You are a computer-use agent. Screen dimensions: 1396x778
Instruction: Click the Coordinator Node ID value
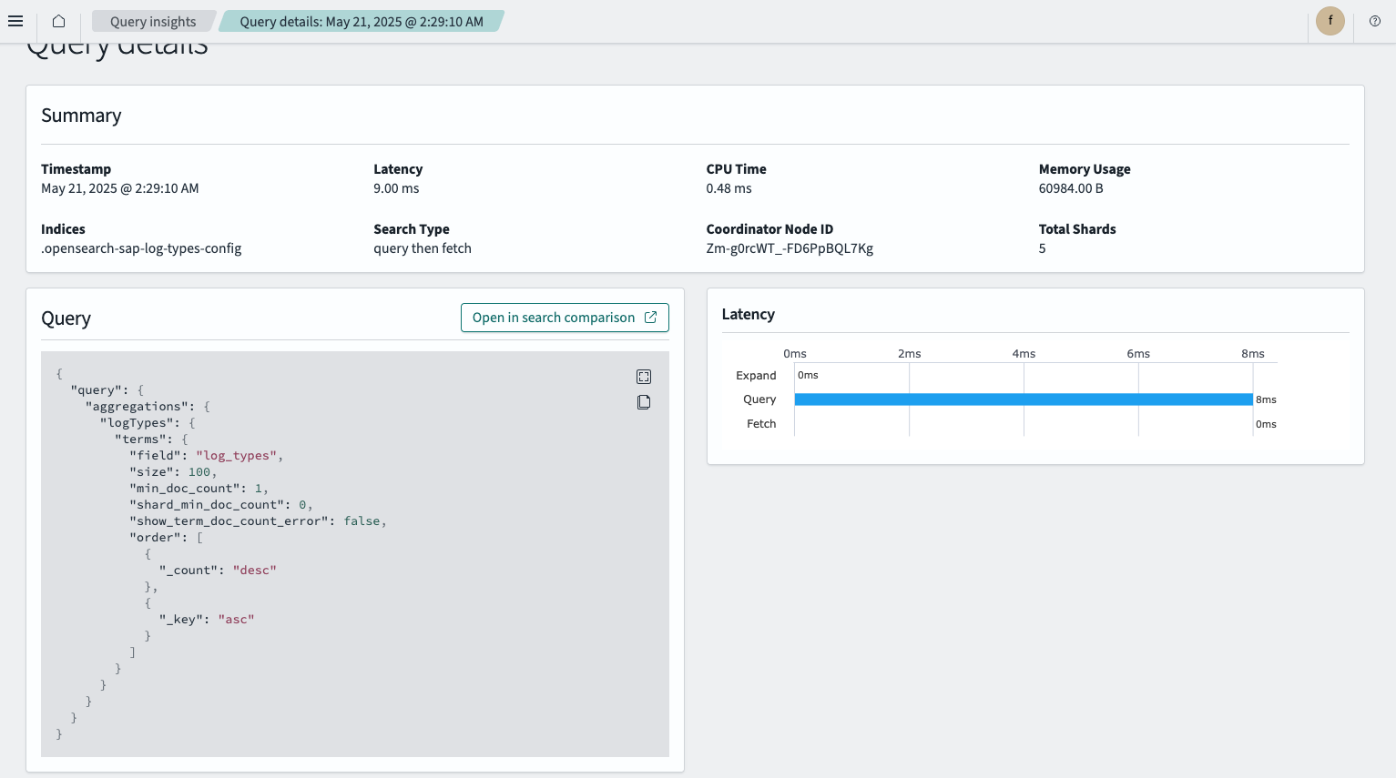(790, 248)
